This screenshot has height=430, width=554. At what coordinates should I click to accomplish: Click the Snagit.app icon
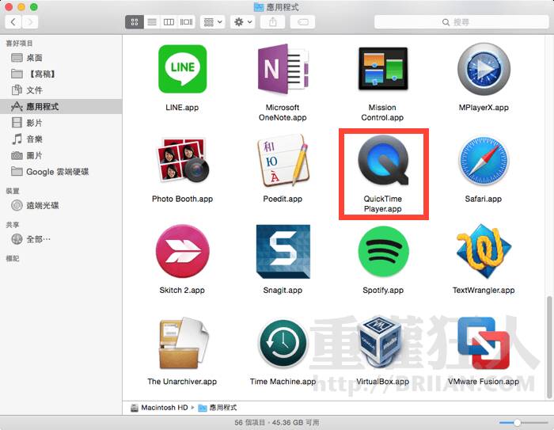pyautogui.click(x=283, y=252)
